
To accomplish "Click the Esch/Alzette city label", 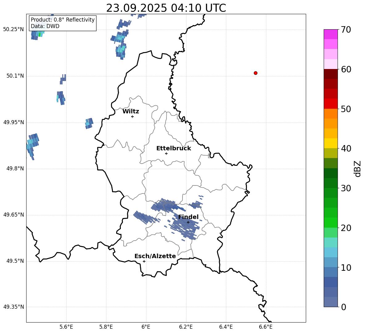I will click(155, 256).
